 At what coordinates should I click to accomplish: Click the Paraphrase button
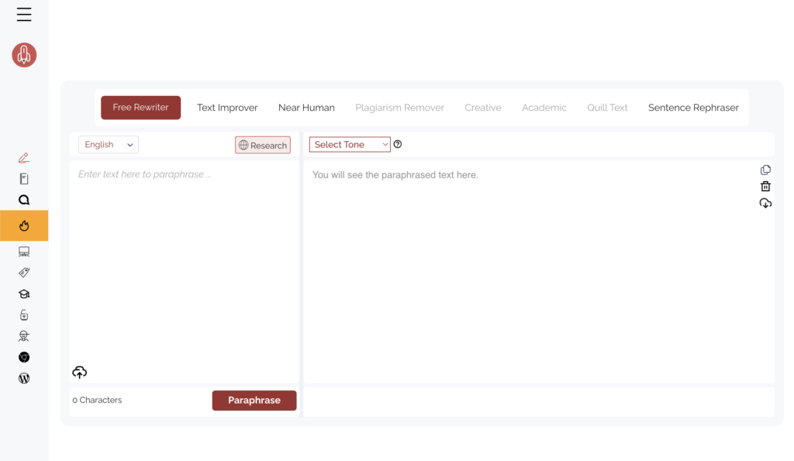254,401
